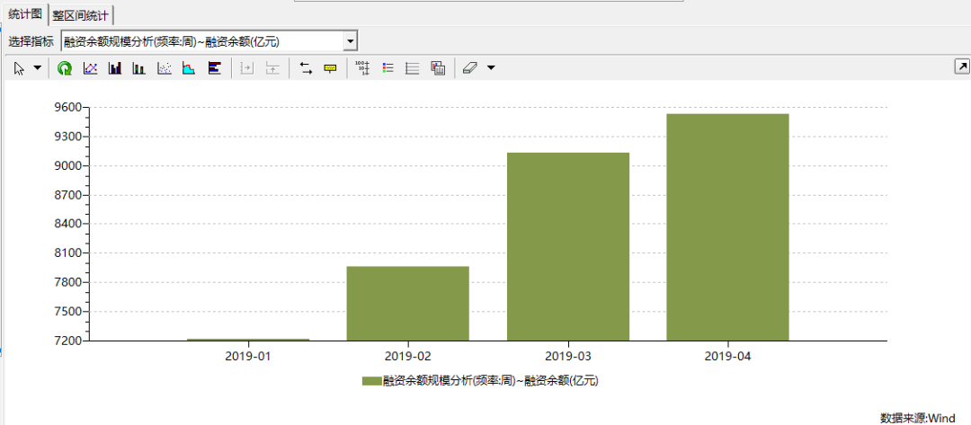The height and width of the screenshot is (425, 971).
Task: Open the 选择指标 combo box
Action: pyautogui.click(x=209, y=41)
